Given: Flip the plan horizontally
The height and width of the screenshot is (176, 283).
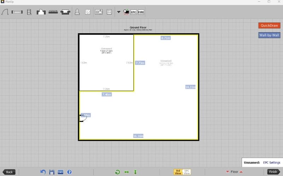Looking at the screenshot, I should (x=127, y=172).
